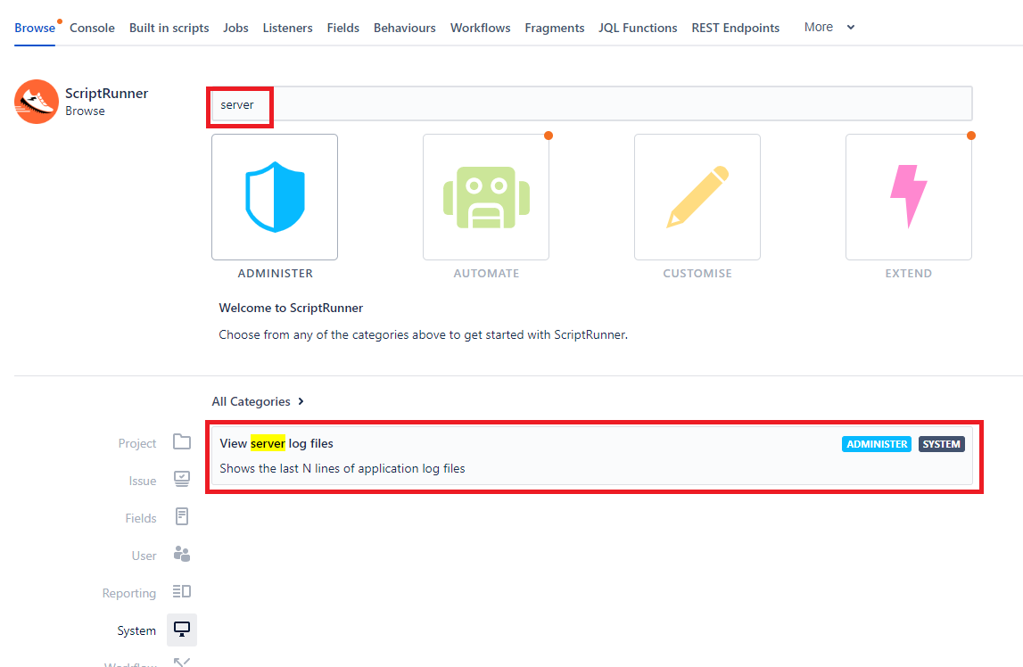Click the AUTOMATE caption under the robot
This screenshot has width=1023, height=667.
click(x=486, y=273)
